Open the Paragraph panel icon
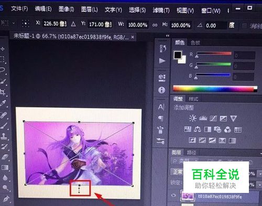Image resolution: width=262 pixels, height=206 pixels. click(161, 118)
